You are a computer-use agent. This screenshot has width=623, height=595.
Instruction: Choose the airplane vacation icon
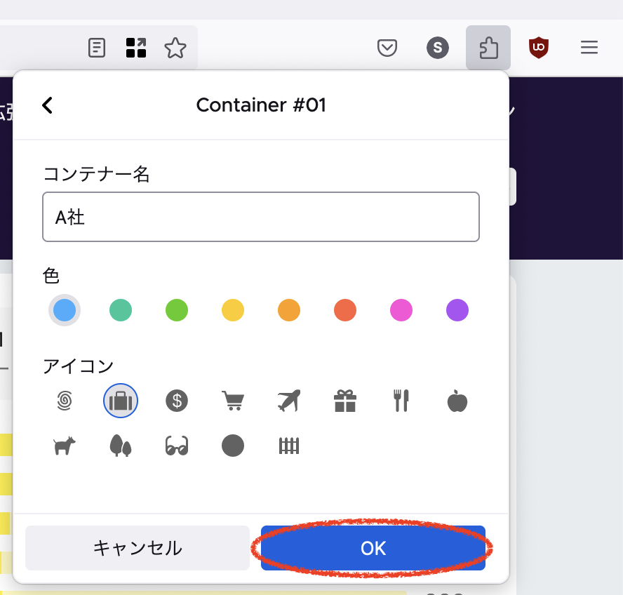289,401
